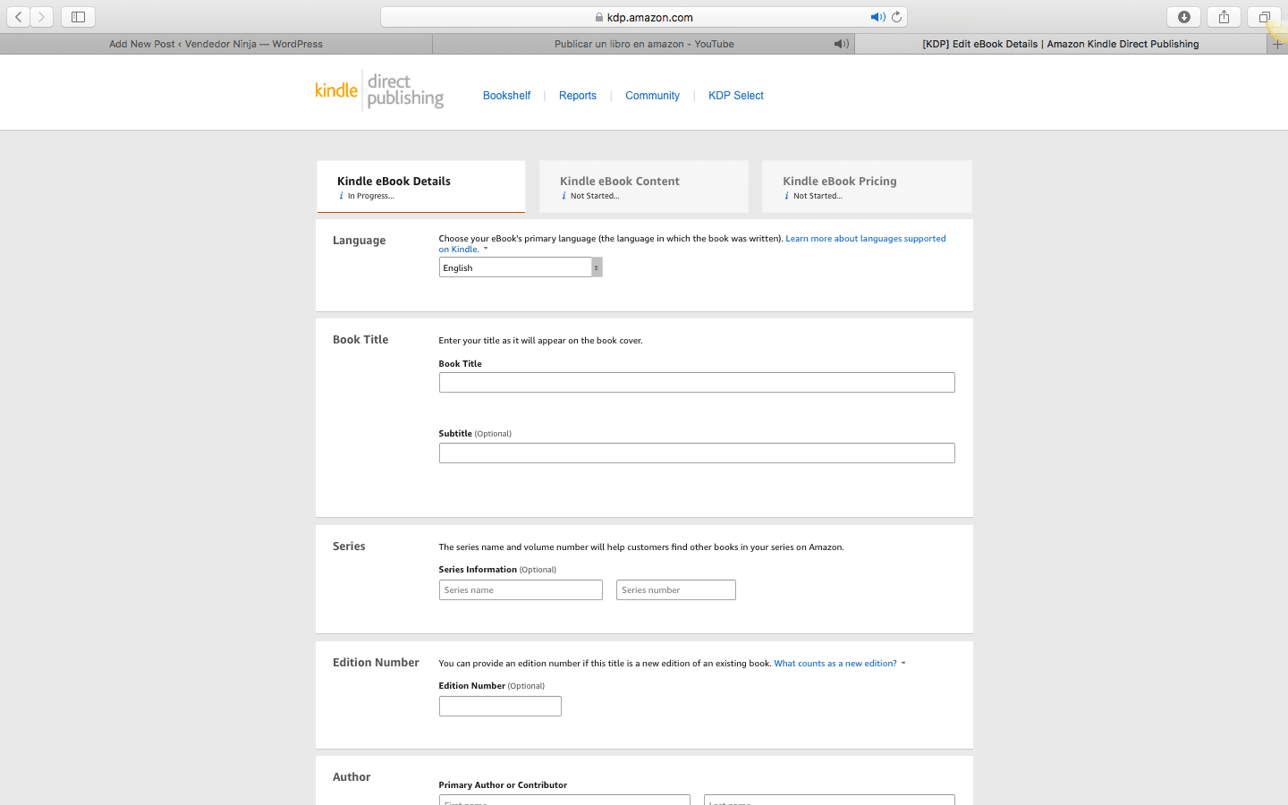This screenshot has height=805, width=1288.
Task: Click the lock icon in address bar
Action: (599, 17)
